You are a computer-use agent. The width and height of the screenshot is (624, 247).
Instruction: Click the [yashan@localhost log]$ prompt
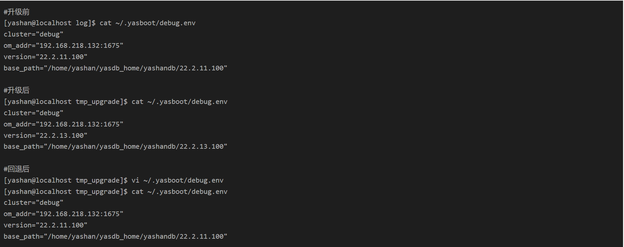pyautogui.click(x=50, y=23)
